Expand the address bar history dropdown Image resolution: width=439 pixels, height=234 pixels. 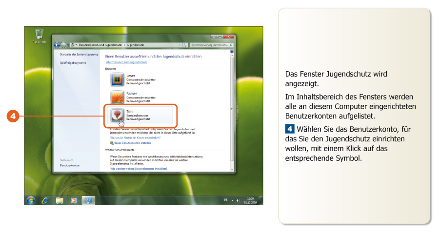180,45
